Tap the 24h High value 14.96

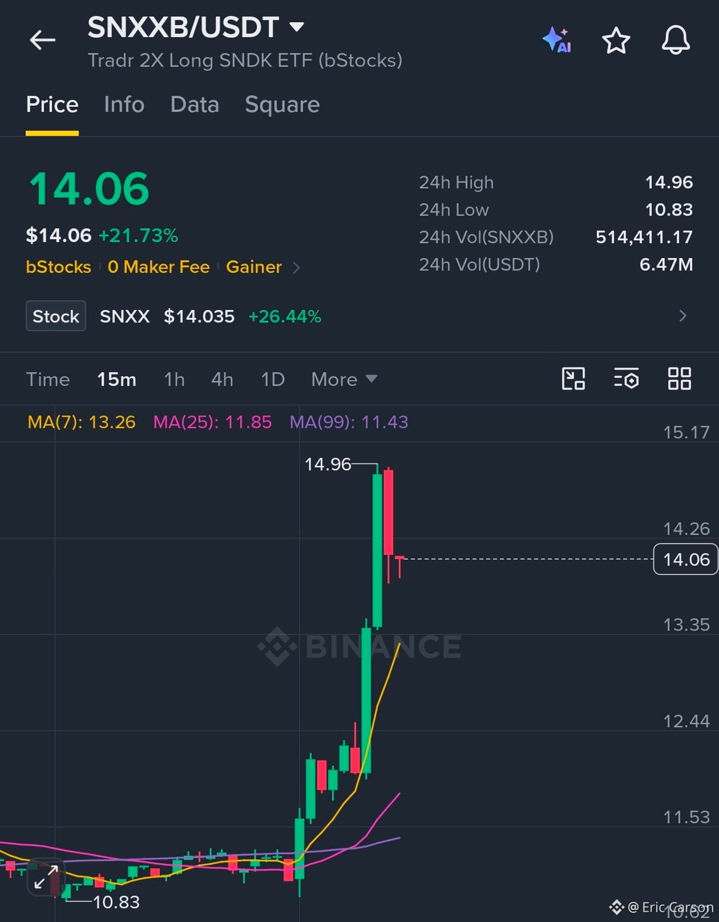click(669, 182)
